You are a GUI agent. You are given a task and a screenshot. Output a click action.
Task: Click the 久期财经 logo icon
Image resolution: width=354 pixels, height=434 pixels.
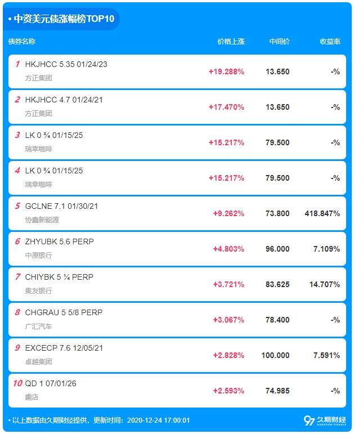pos(309,420)
